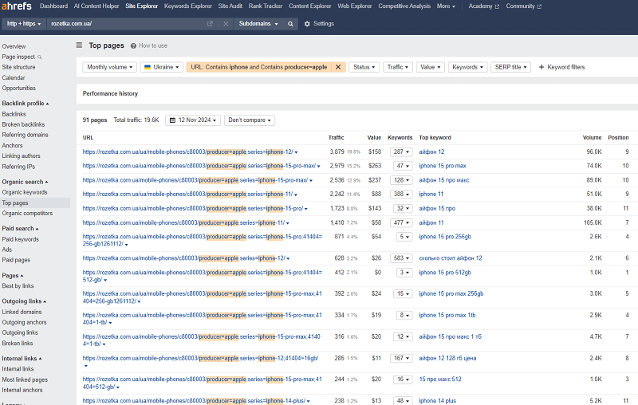Open Linked domains in sidebar

22,313
